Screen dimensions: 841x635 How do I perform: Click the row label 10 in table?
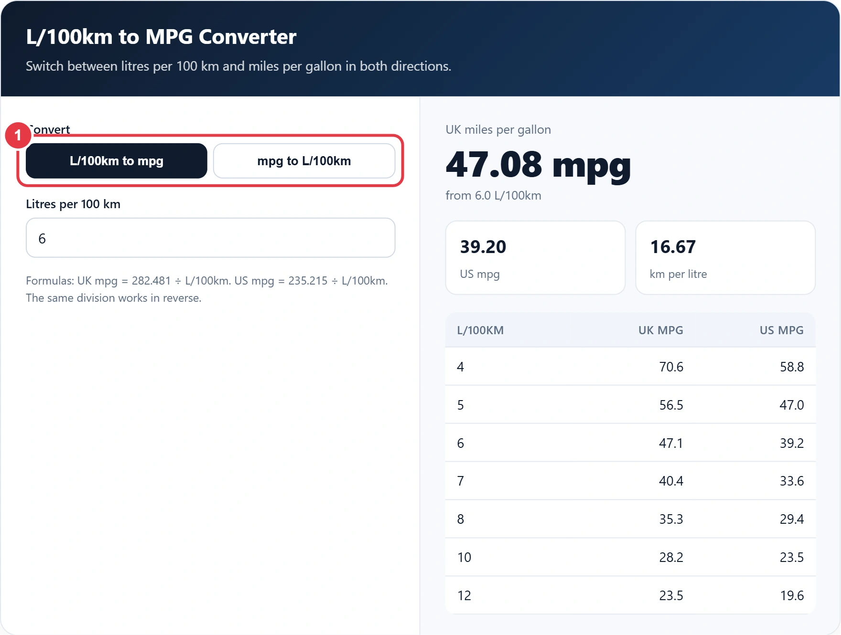tap(464, 557)
